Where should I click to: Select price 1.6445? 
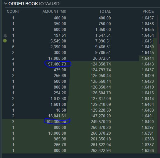click(148, 52)
